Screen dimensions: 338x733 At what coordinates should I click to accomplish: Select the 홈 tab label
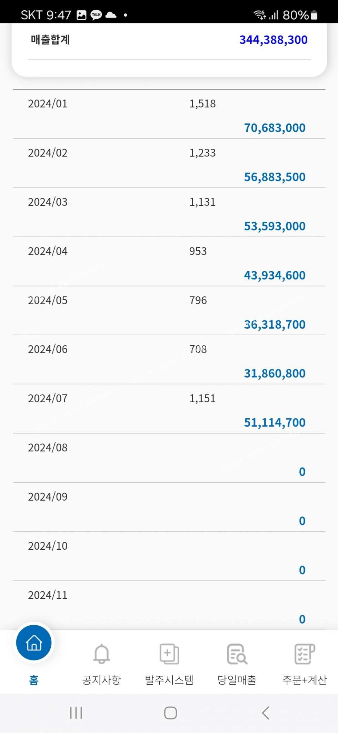(x=34, y=680)
